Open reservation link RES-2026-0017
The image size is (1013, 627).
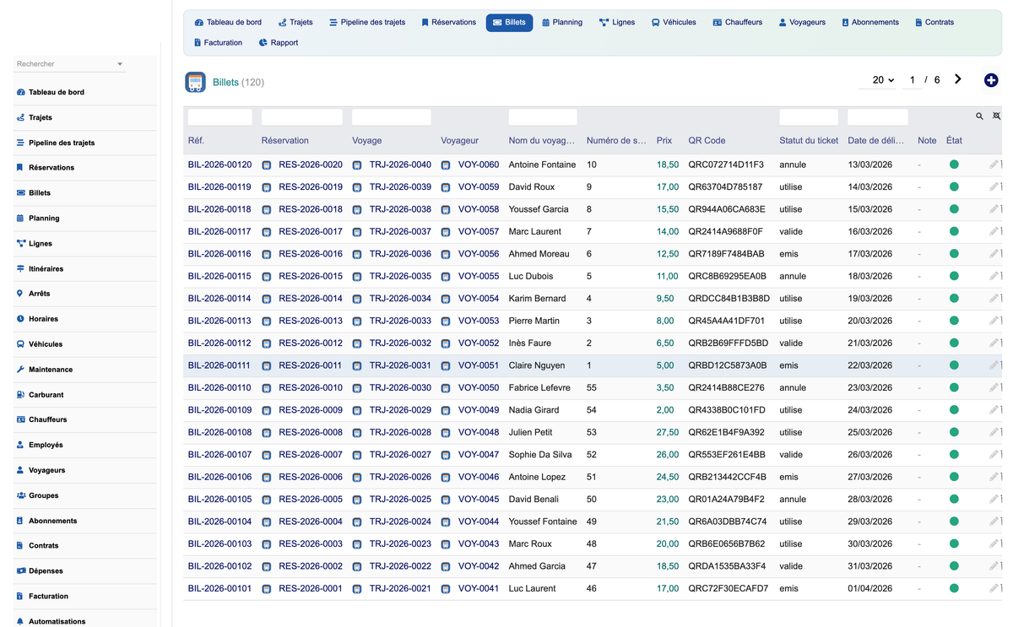(x=311, y=232)
